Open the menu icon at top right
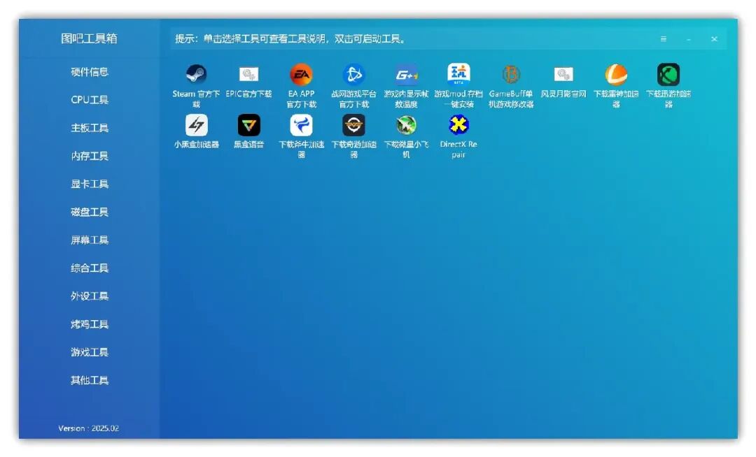The image size is (756, 457). click(663, 39)
